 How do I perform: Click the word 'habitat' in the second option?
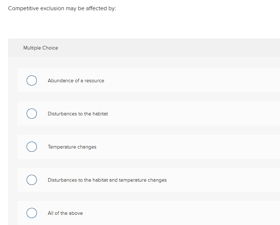(x=100, y=114)
